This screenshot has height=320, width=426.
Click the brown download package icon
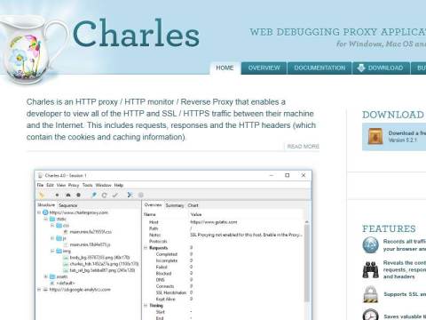pyautogui.click(x=375, y=136)
